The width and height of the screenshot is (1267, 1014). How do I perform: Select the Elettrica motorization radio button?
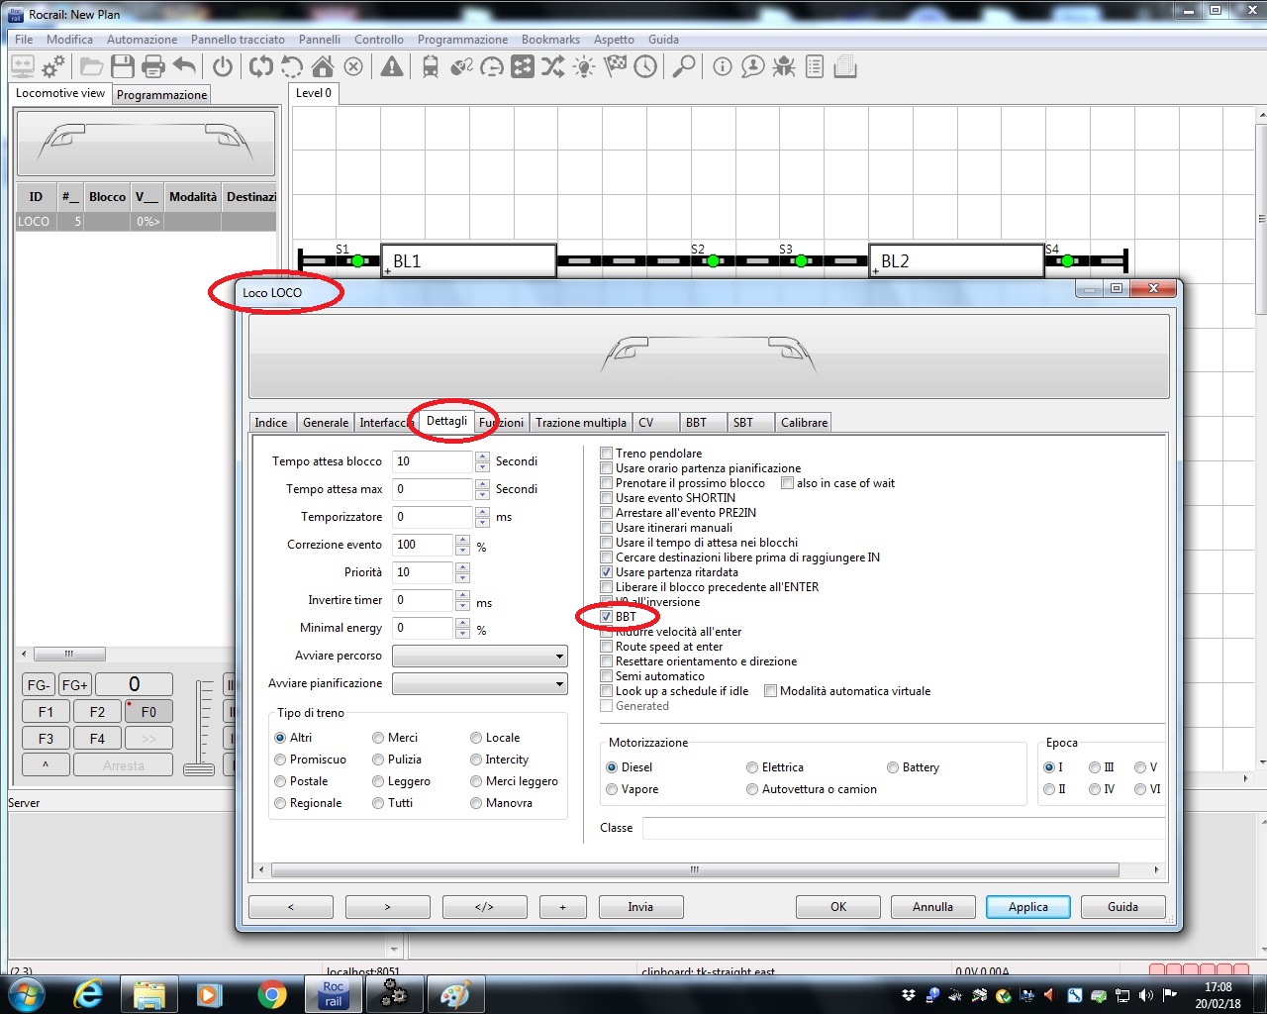pos(752,767)
